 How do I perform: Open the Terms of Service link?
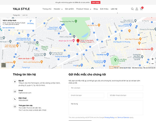click(x=123, y=117)
